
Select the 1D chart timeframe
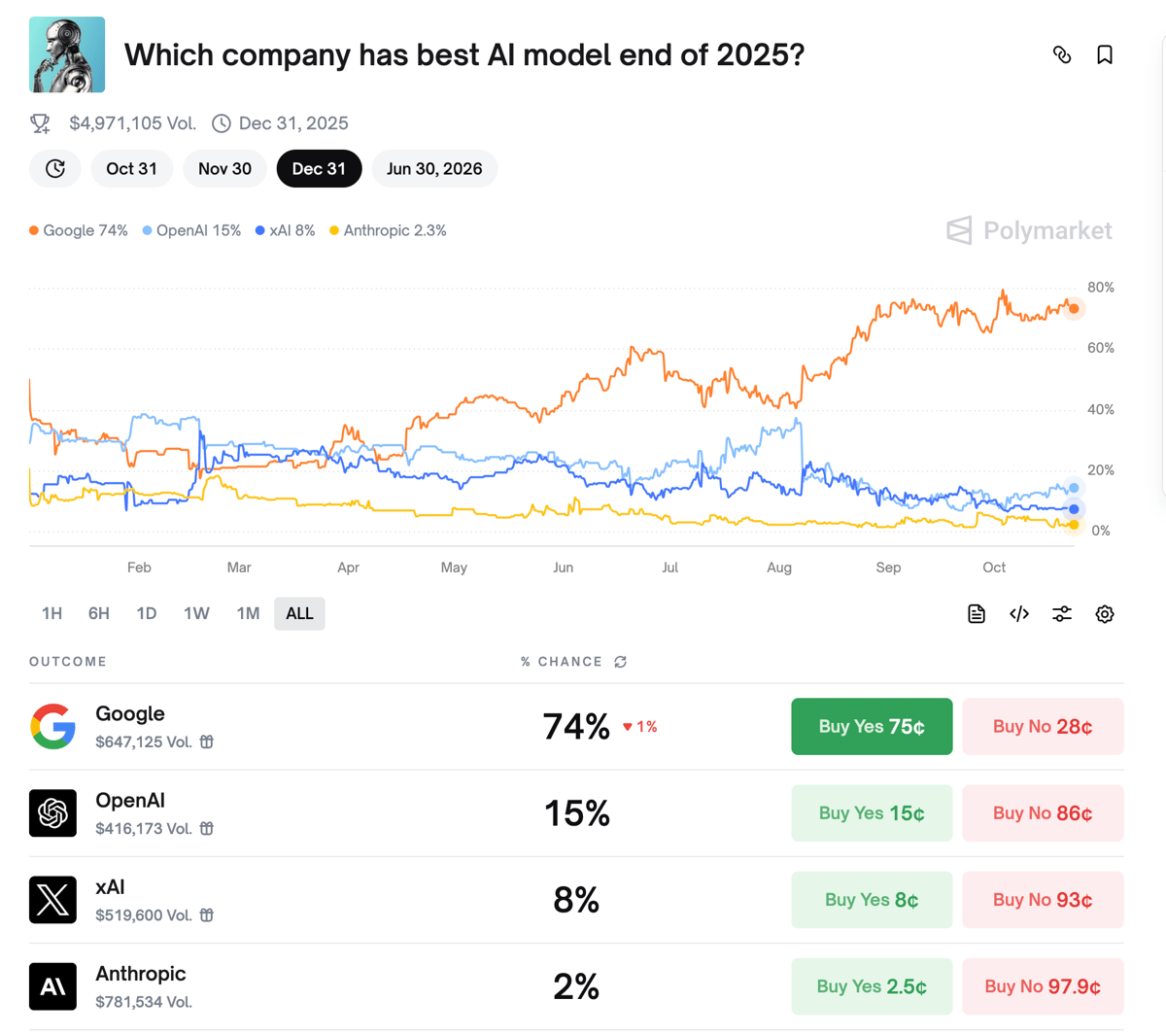[x=147, y=613]
